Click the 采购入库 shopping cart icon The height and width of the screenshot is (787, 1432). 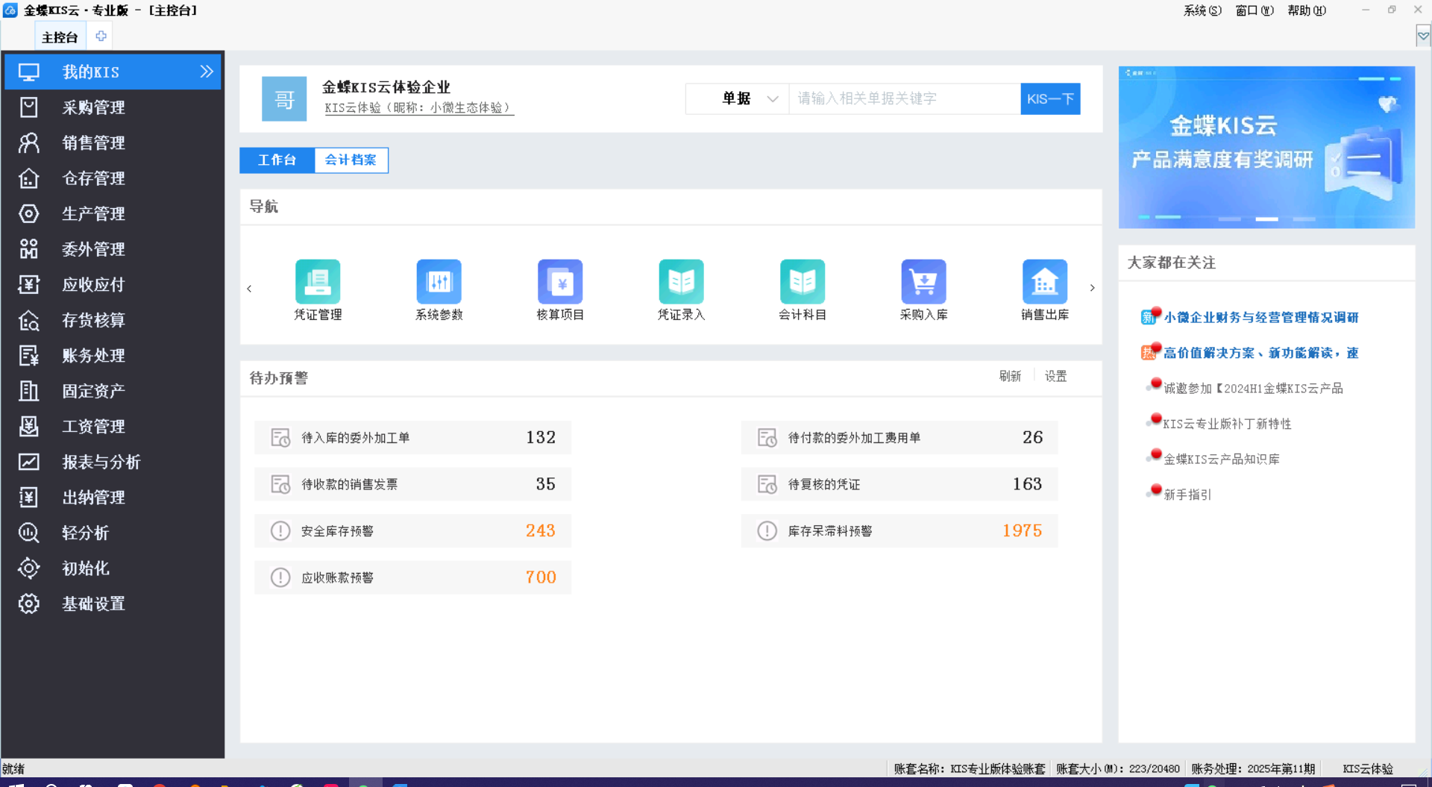pyautogui.click(x=923, y=282)
